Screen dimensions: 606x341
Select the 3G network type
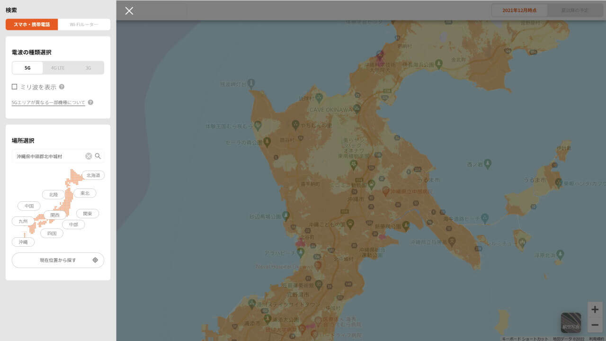[88, 68]
